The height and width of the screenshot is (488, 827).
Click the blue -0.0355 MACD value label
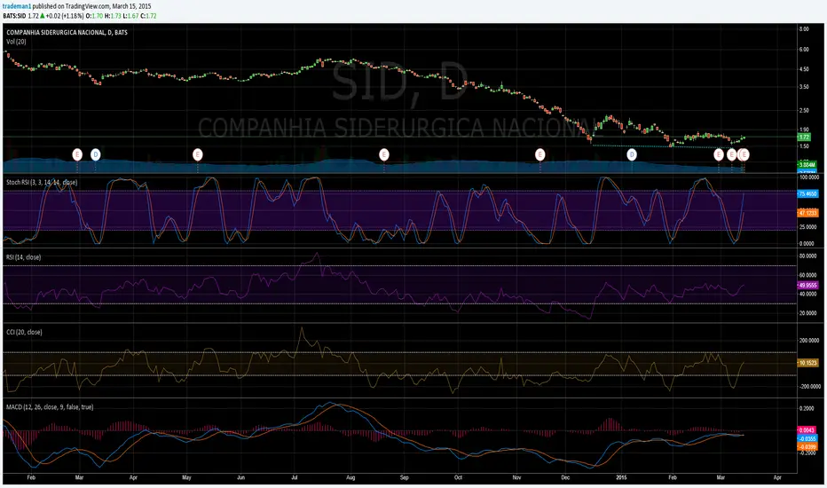807,438
